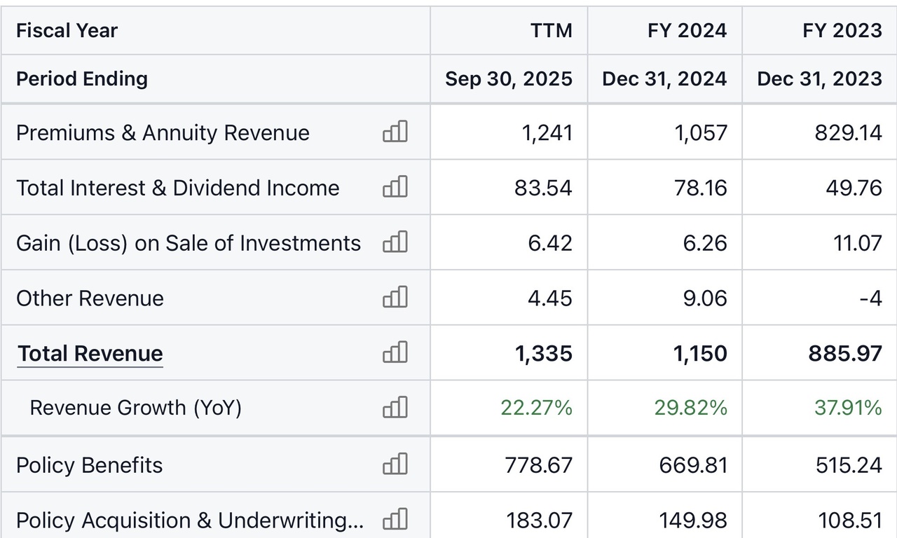The width and height of the screenshot is (897, 538).
Task: Click the Premiums & Annuity Revenue row label
Action: [163, 133]
